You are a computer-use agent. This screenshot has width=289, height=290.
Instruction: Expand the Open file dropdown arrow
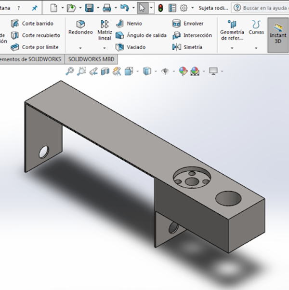point(80,8)
